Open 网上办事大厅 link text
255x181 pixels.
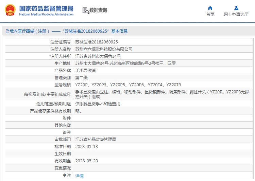click(236, 15)
